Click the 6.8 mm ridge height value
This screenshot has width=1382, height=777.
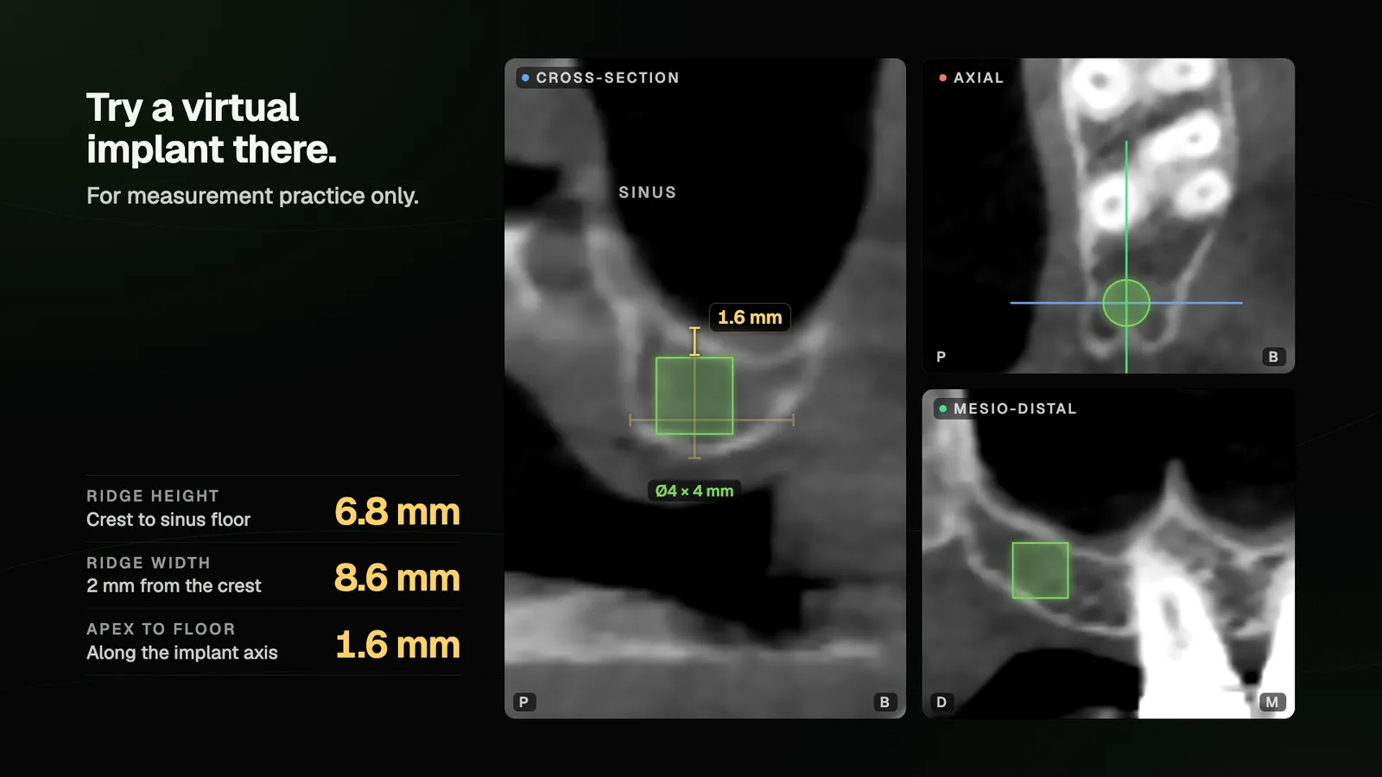tap(397, 511)
